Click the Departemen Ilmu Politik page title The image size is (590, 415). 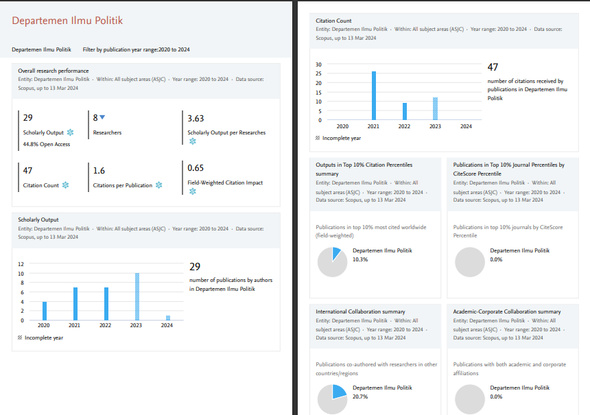[67, 21]
